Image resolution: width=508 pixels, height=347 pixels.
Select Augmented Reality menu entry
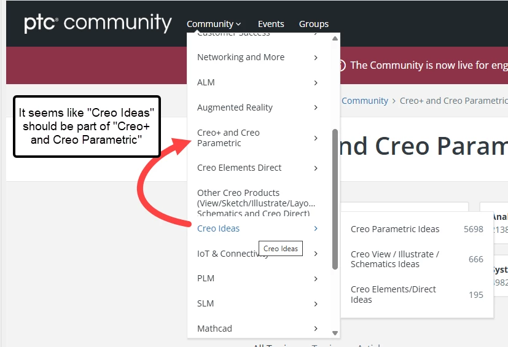pyautogui.click(x=235, y=107)
